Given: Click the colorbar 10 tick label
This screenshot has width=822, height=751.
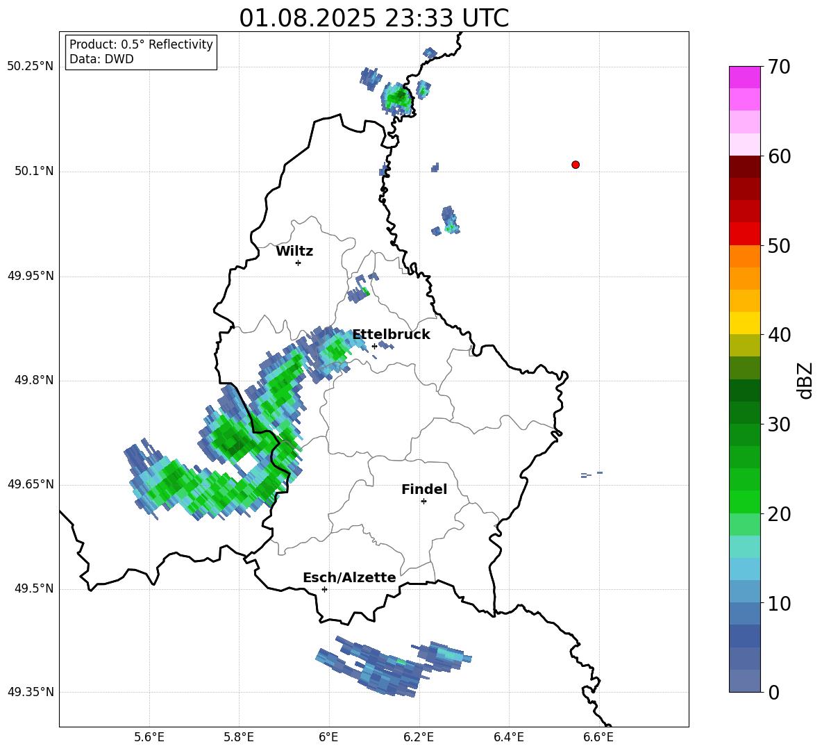Looking at the screenshot, I should coord(779,603).
